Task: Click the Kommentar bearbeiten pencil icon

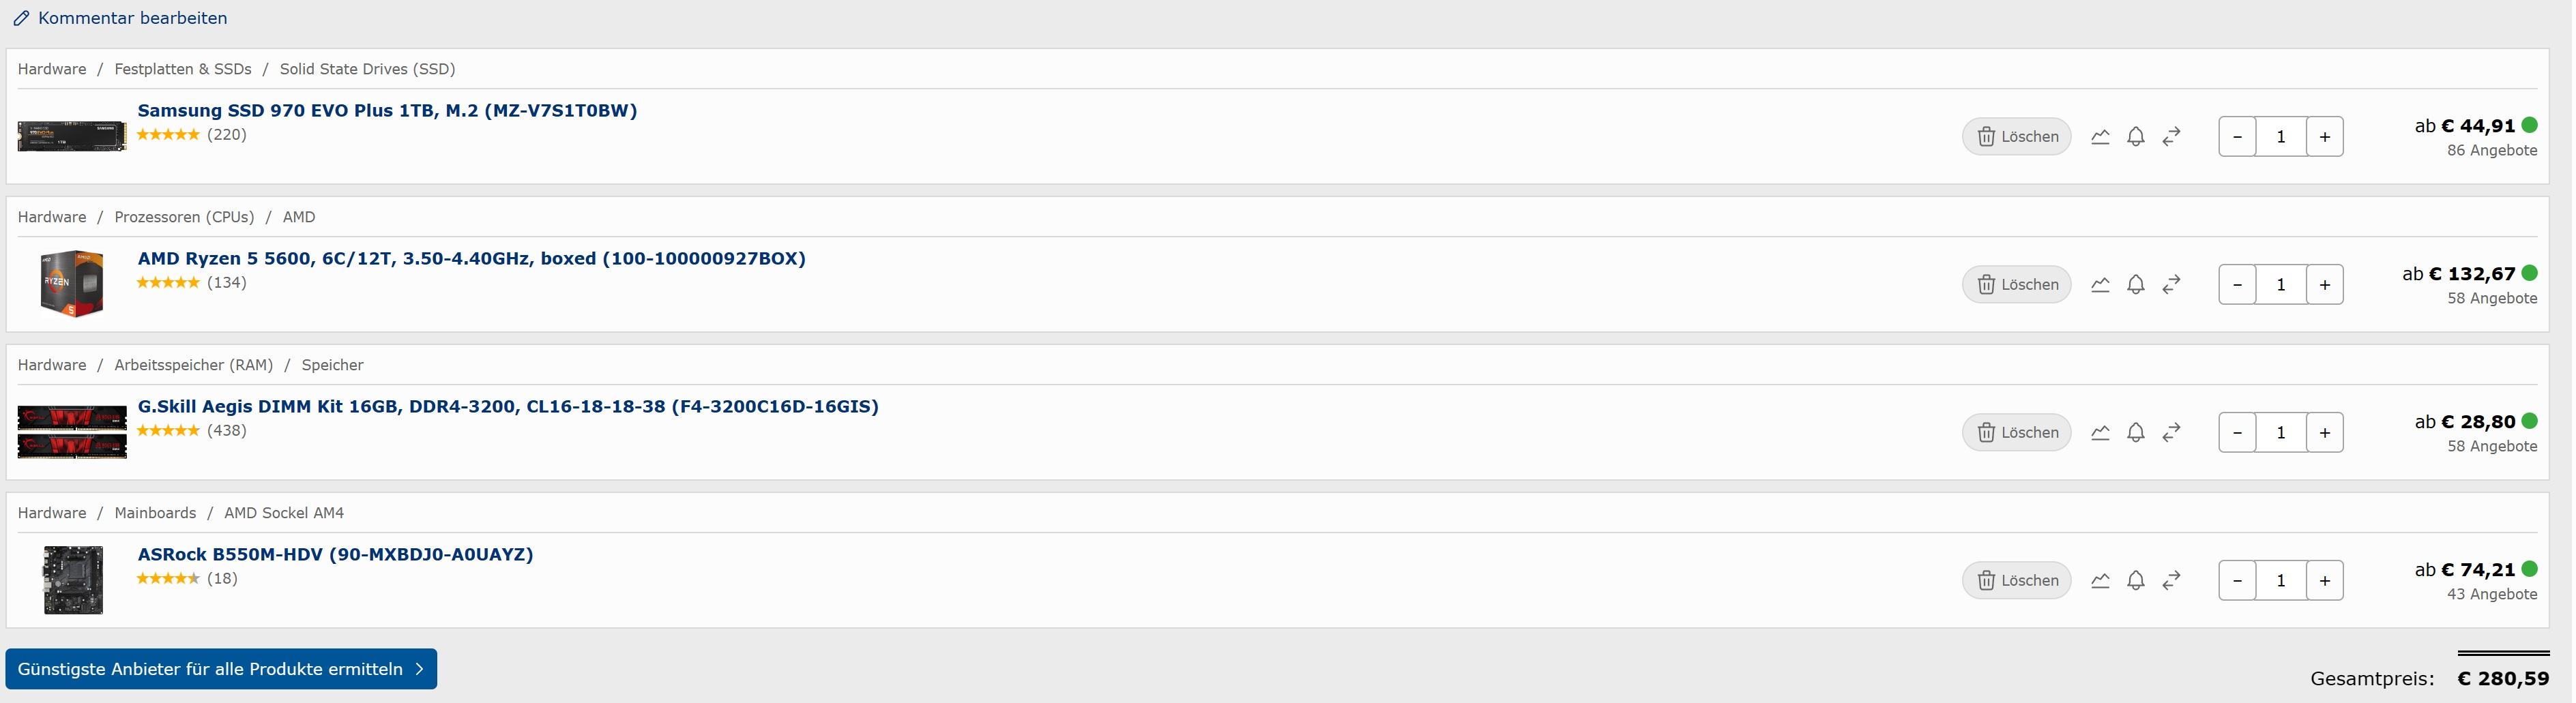Action: pos(21,18)
